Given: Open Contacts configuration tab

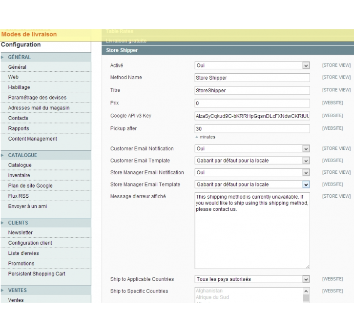Looking at the screenshot, I should click(46, 118).
